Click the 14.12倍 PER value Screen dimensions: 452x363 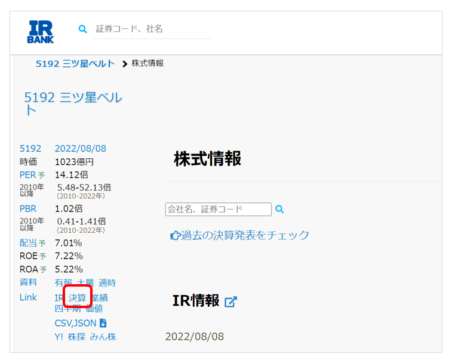[72, 175]
